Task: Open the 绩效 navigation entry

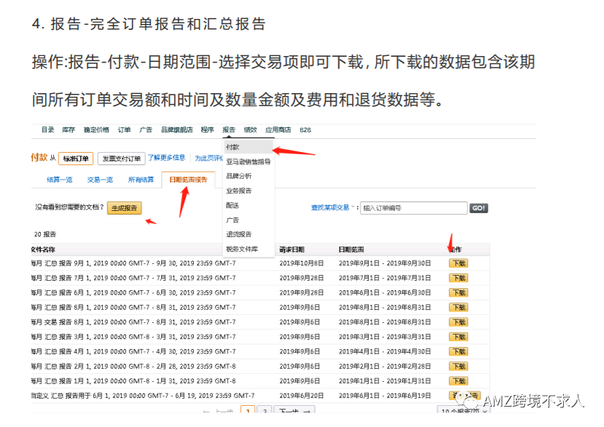Action: (x=250, y=129)
